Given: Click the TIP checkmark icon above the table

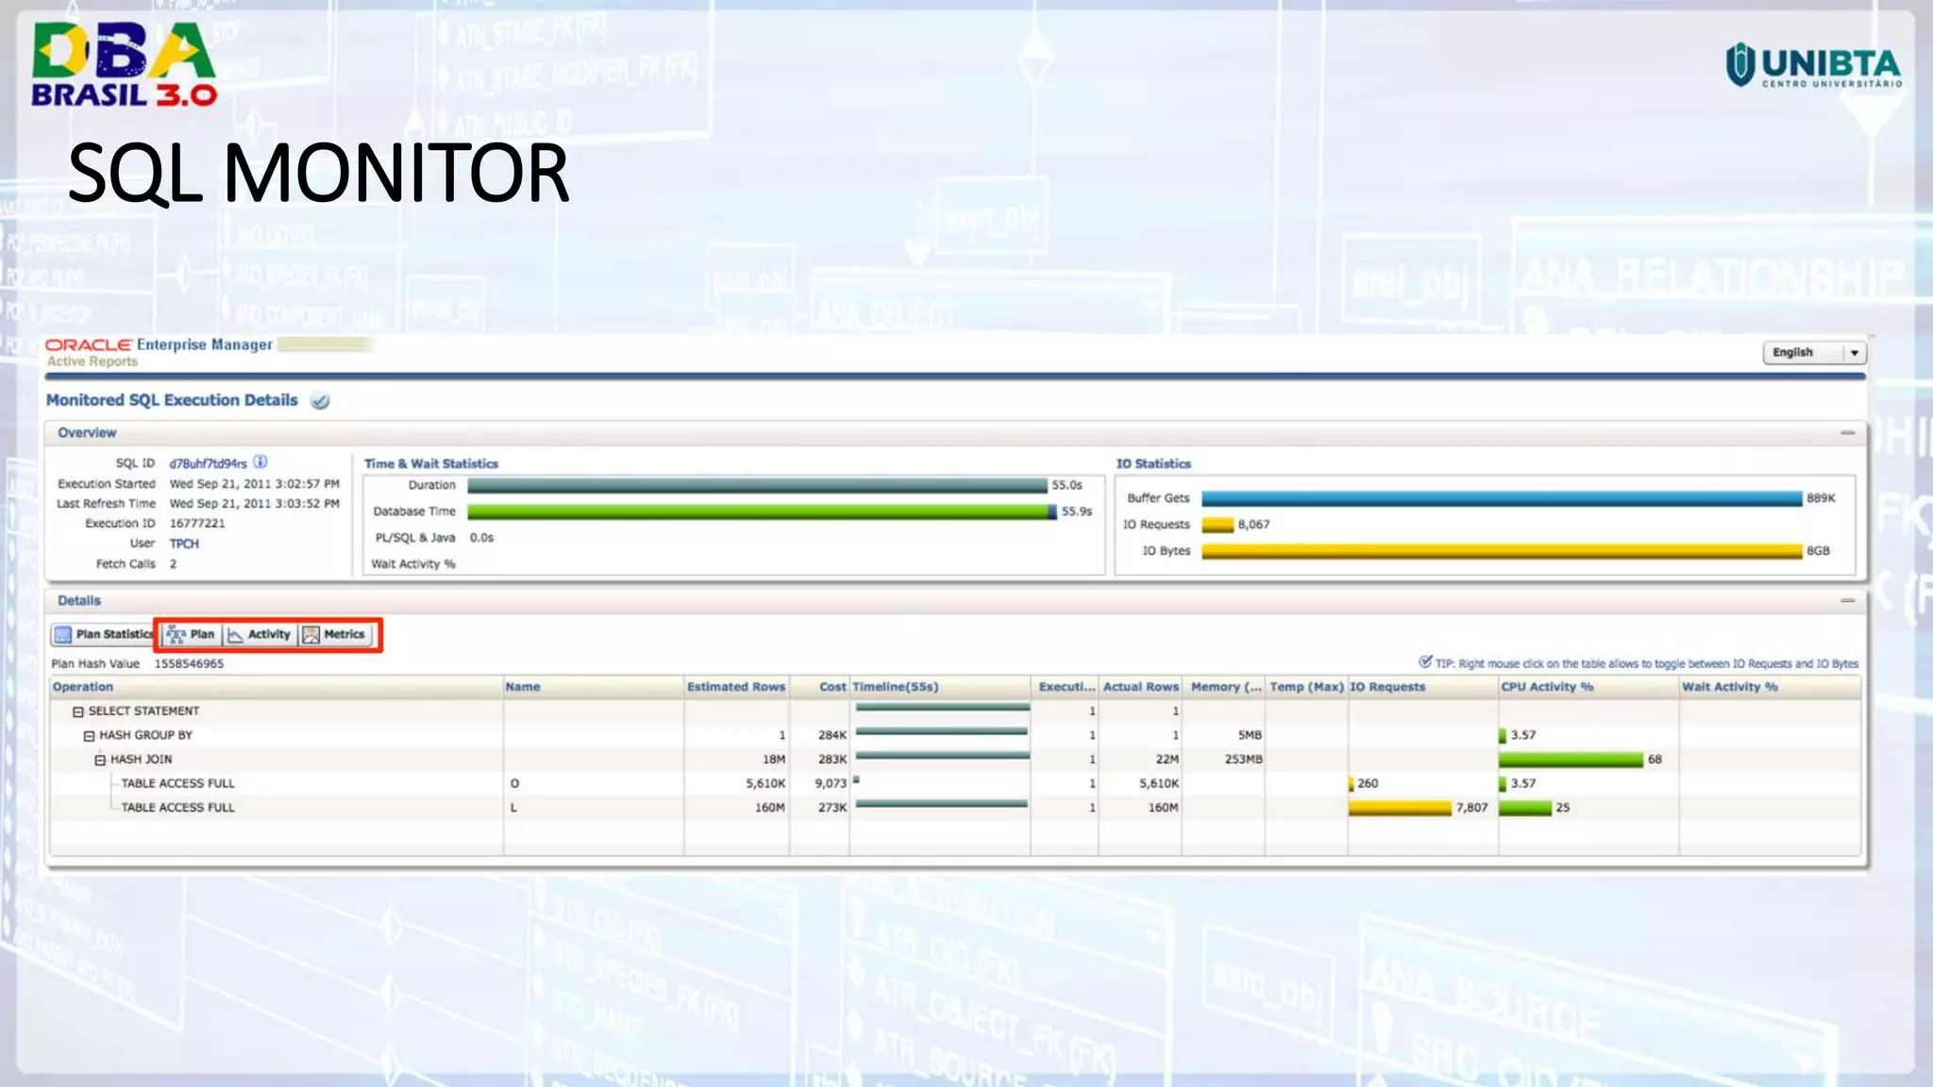Looking at the screenshot, I should pyautogui.click(x=1425, y=662).
